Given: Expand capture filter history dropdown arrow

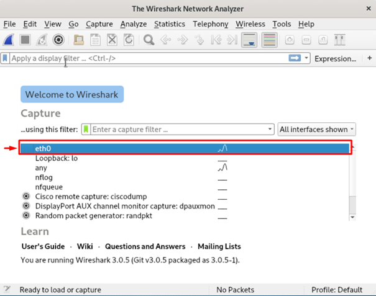Looking at the screenshot, I should click(x=270, y=129).
